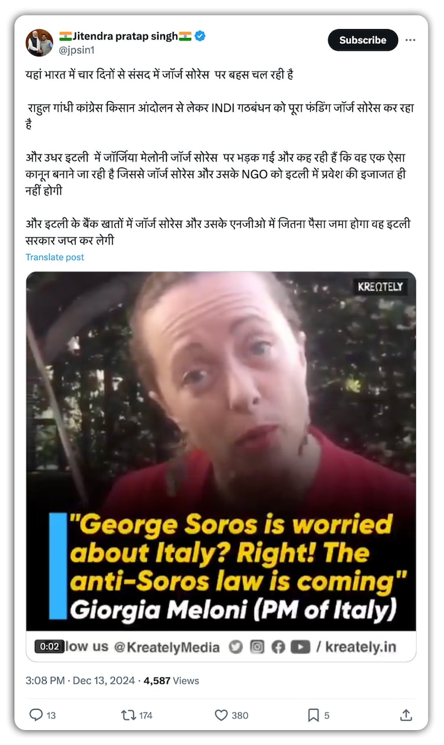Screen dimensions: 444x745
Task: Open the @jpsin1 handle link
Action: 76,50
